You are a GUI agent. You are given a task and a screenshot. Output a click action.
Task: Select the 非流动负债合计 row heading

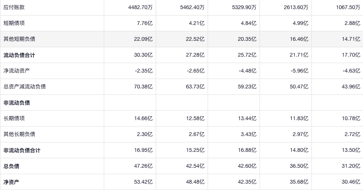click(x=22, y=150)
